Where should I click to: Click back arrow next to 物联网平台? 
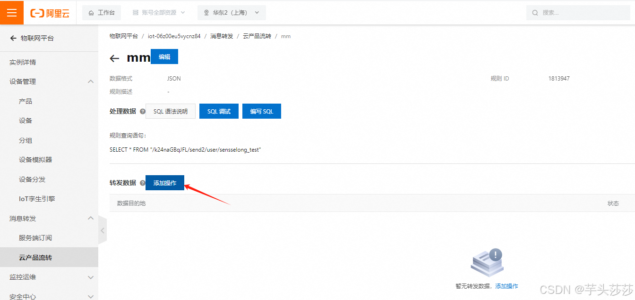(13, 38)
